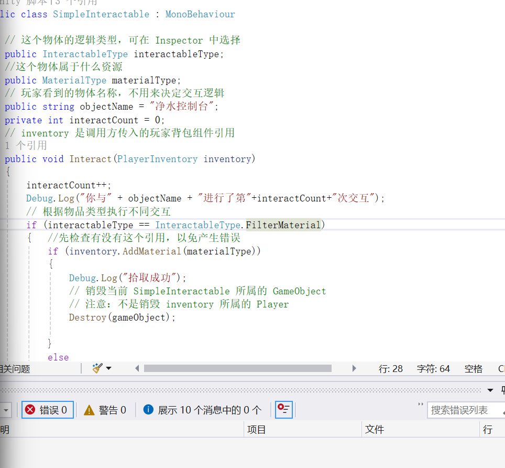The height and width of the screenshot is (468, 505).
Task: Click the private int interactCount declaration
Action: 85,120
